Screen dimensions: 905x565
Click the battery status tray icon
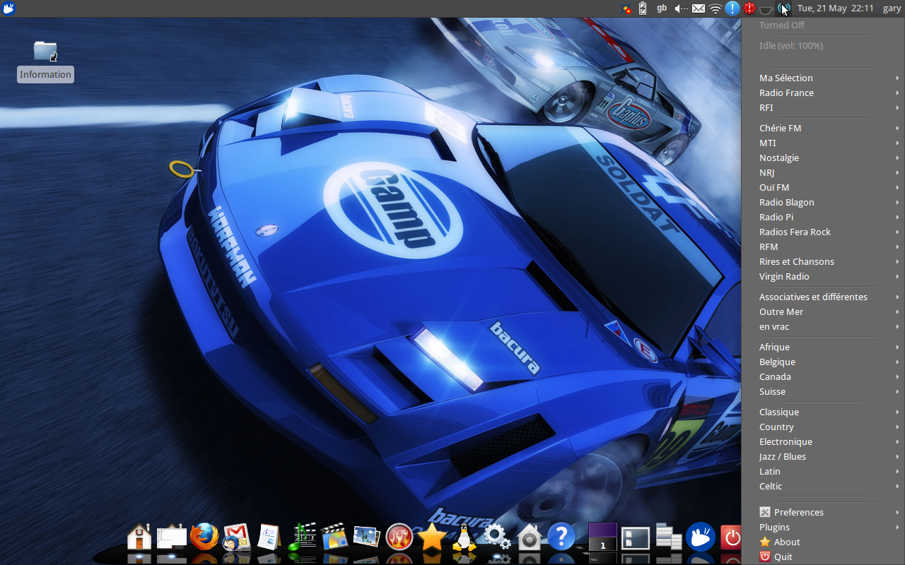pyautogui.click(x=643, y=8)
